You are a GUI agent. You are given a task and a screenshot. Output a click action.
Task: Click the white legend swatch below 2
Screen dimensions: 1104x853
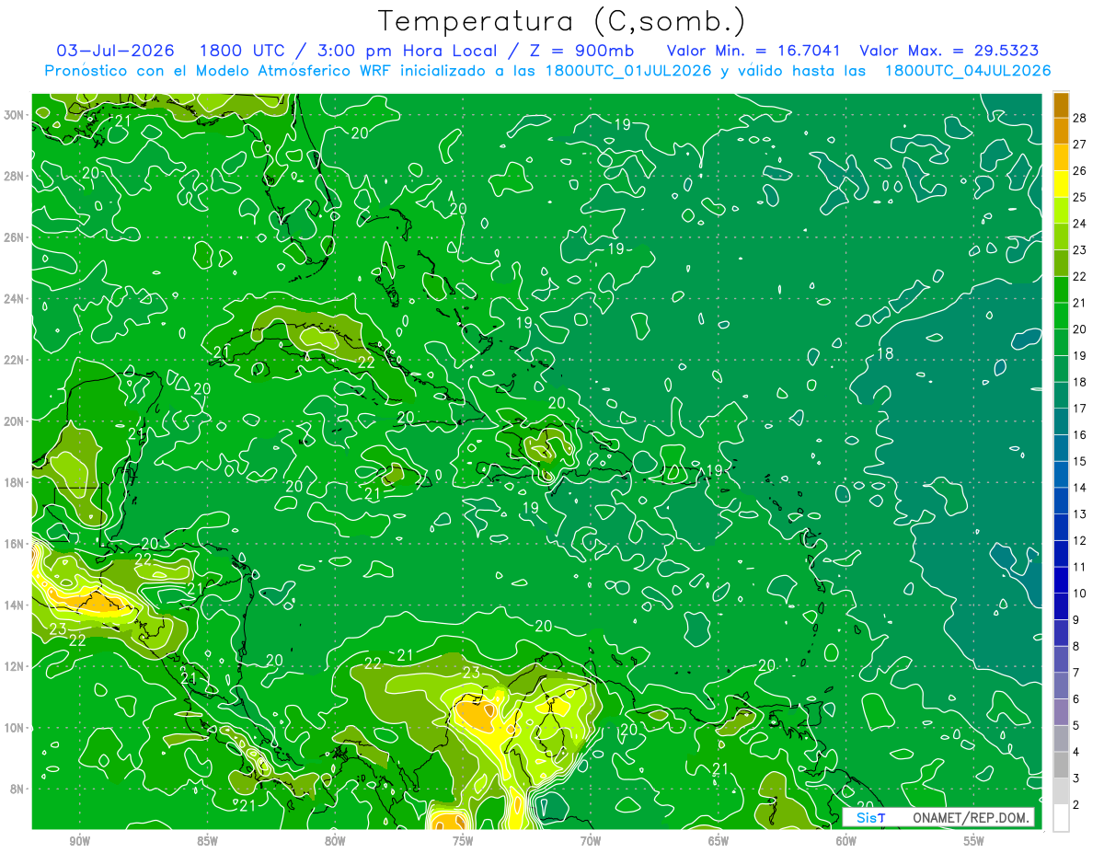1061,818
